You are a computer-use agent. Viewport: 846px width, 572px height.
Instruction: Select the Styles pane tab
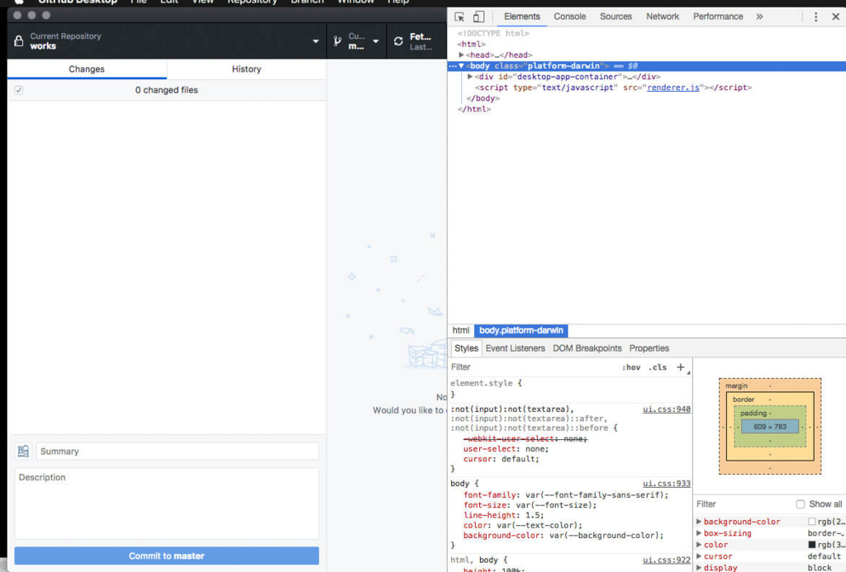(x=466, y=348)
